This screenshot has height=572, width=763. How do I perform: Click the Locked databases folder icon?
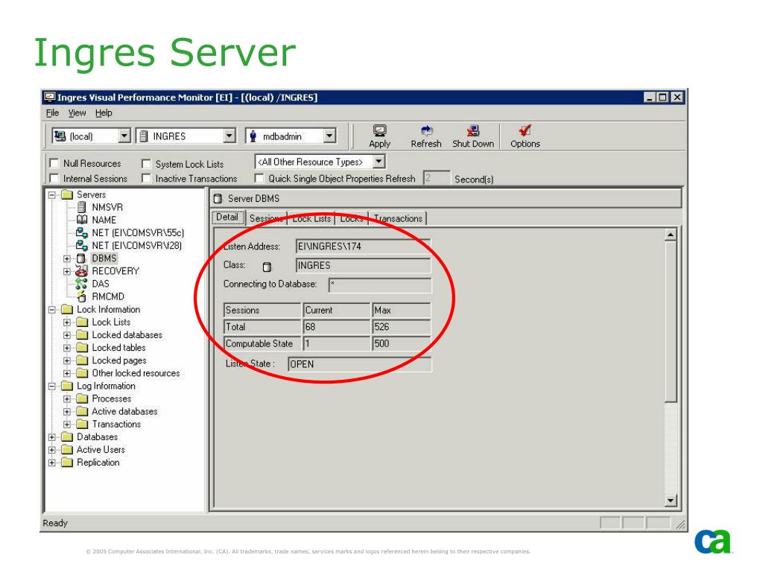[82, 335]
